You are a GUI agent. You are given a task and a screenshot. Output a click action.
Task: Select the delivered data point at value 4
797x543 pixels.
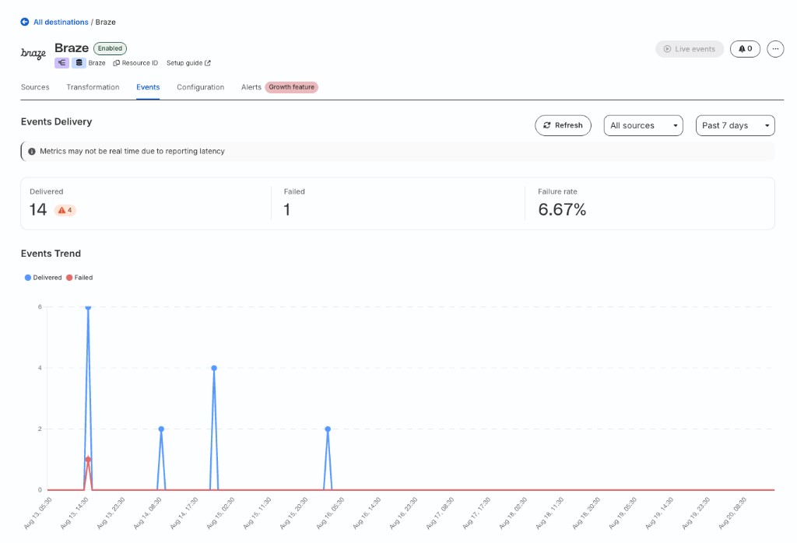214,368
